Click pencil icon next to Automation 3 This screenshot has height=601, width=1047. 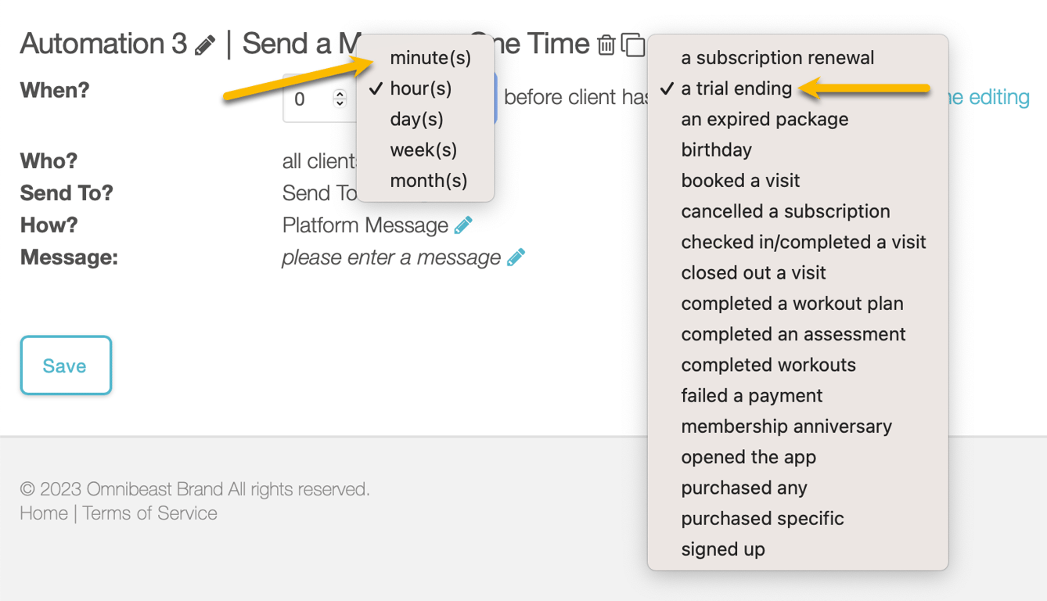point(205,45)
